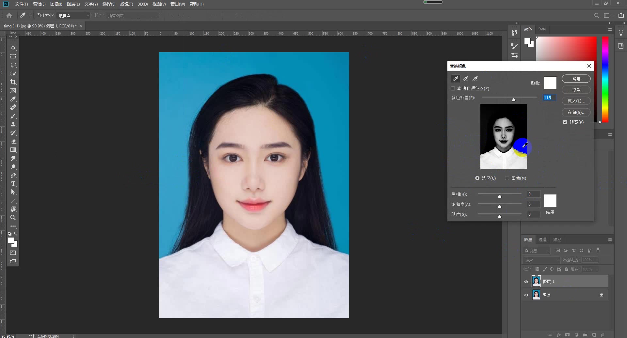Select the Eyedropper tool in left toolbar
Viewport: 627px width, 338px height.
tap(13, 99)
